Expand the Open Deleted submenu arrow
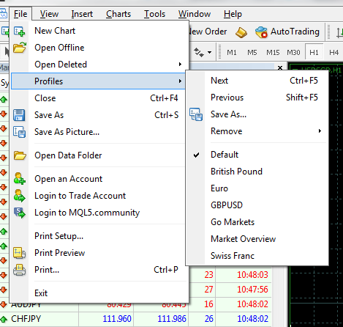 (x=180, y=65)
